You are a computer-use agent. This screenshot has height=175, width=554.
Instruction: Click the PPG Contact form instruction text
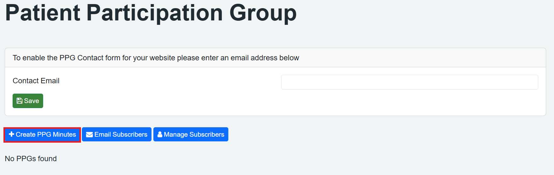pyautogui.click(x=156, y=58)
